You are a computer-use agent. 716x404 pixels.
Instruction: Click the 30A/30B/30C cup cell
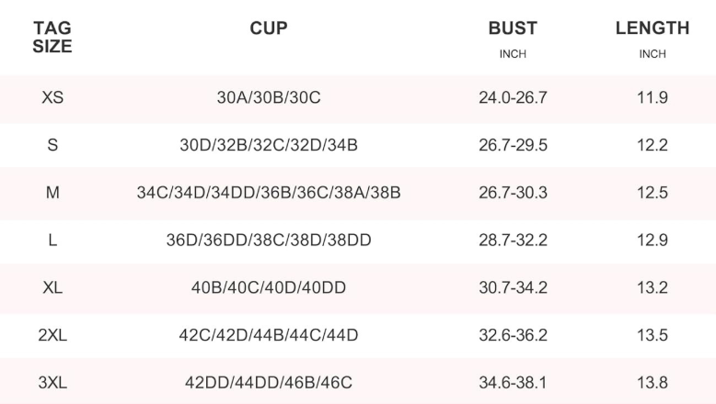(x=269, y=97)
